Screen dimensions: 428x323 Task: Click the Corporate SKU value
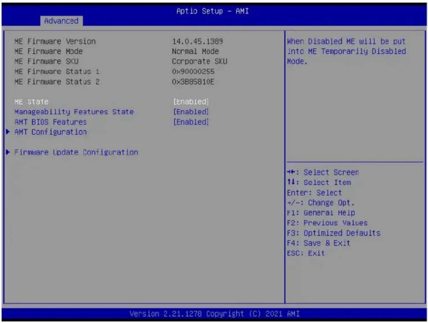[x=200, y=61]
